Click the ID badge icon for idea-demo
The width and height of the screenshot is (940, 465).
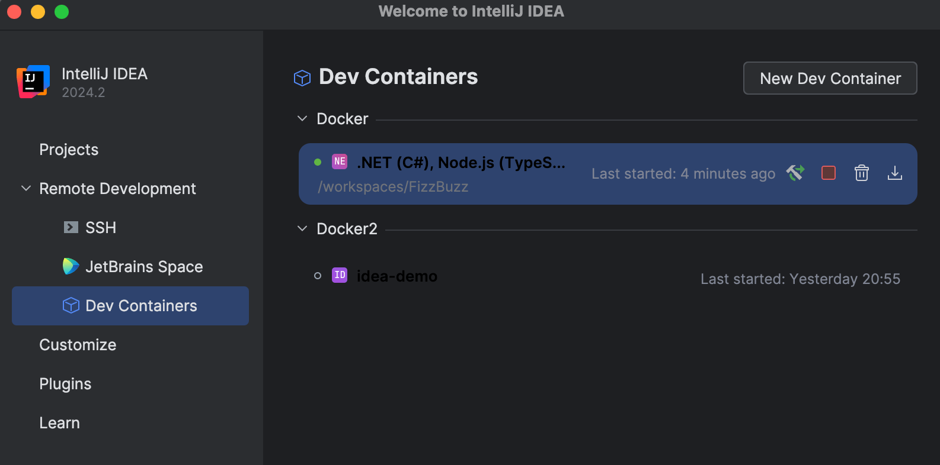click(340, 275)
